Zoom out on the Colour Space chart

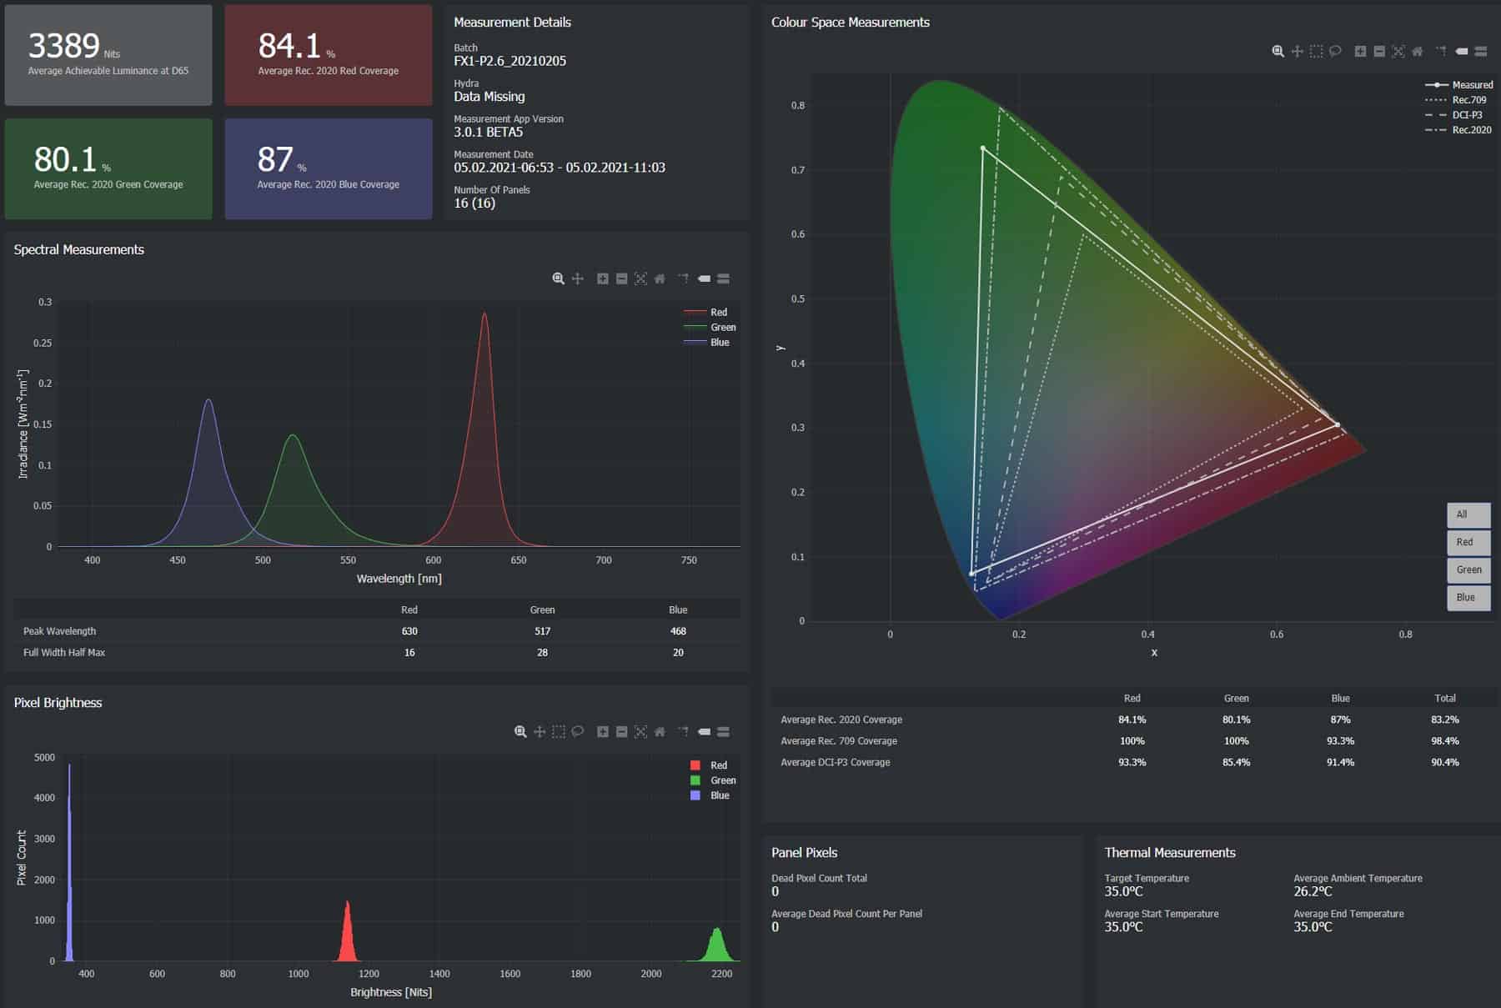click(1379, 51)
